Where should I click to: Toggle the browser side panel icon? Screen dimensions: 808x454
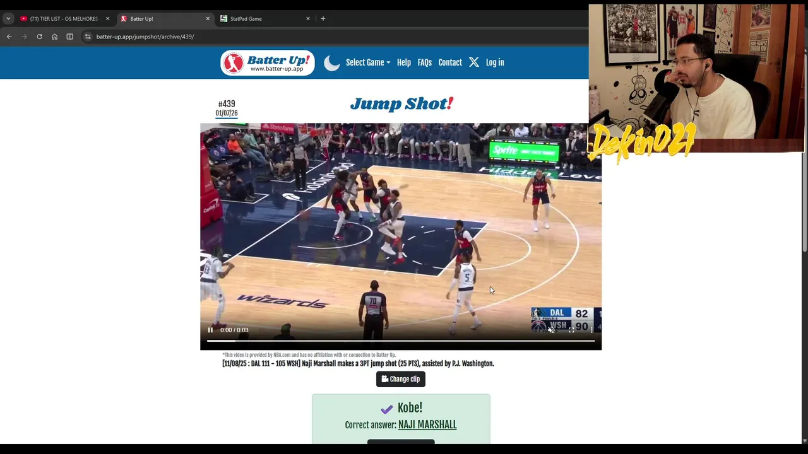click(x=69, y=37)
